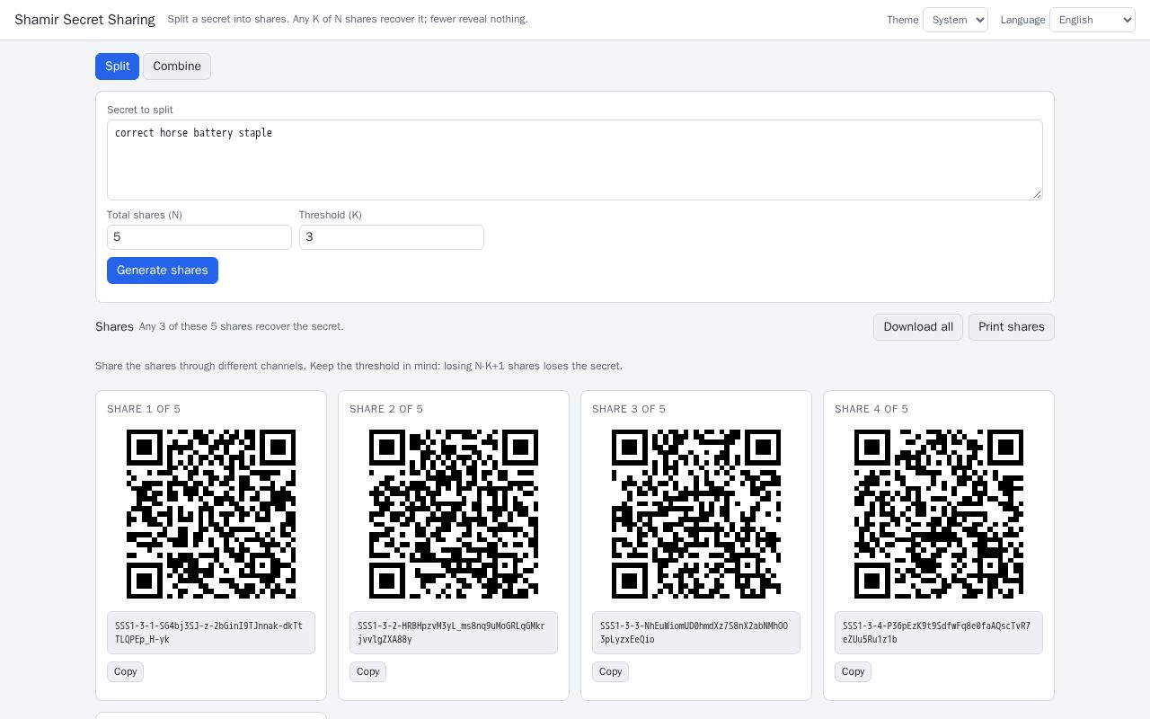
Task: Open the Theme dropdown set to System
Action: [x=955, y=20]
